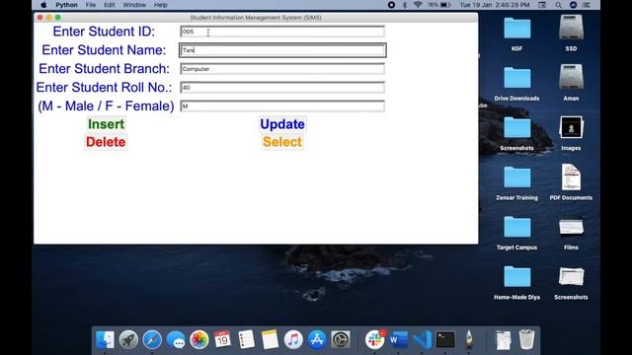Focus the gender M/F input field
This screenshot has width=632, height=355.
(282, 106)
